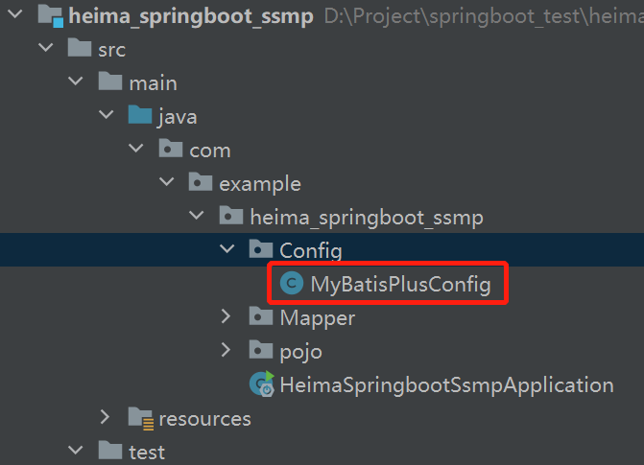
Task: Select HeimaSpringbootSsmpApplication in the tree
Action: pyautogui.click(x=446, y=385)
